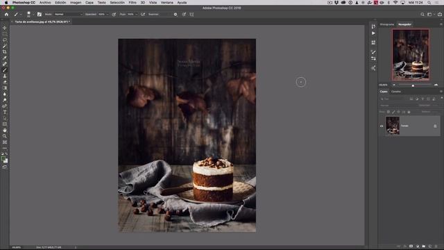The height and width of the screenshot is (250, 444).
Task: Open the Navigator panel options menu
Action: click(x=441, y=24)
